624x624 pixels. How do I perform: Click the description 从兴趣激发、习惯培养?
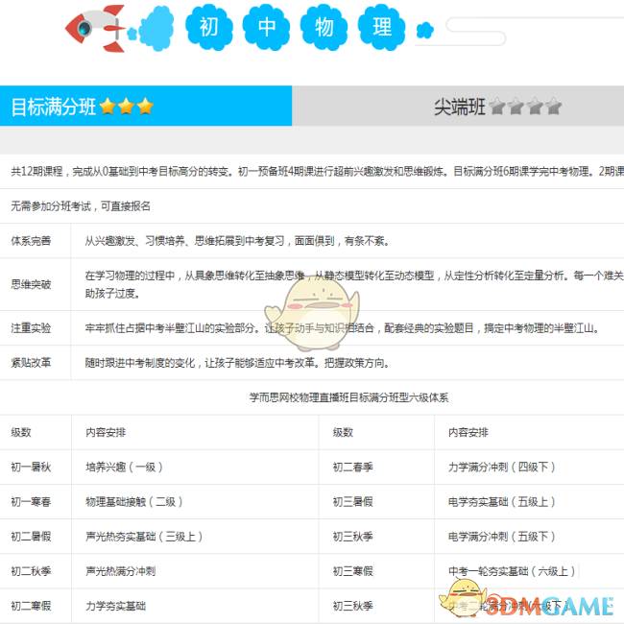[x=237, y=241]
